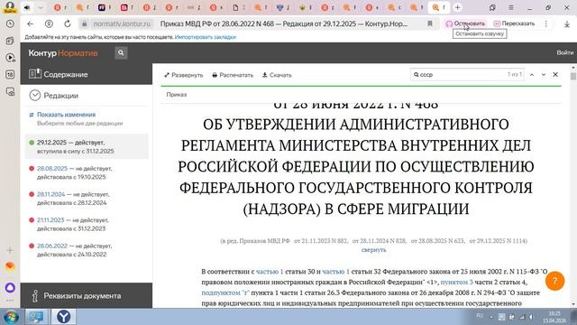Click Показать изменения link

[x=66, y=115]
